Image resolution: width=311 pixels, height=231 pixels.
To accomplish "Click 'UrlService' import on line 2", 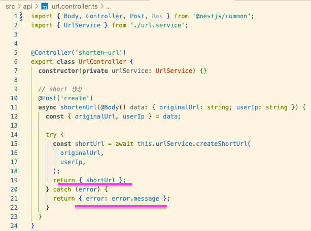I will (x=82, y=25).
